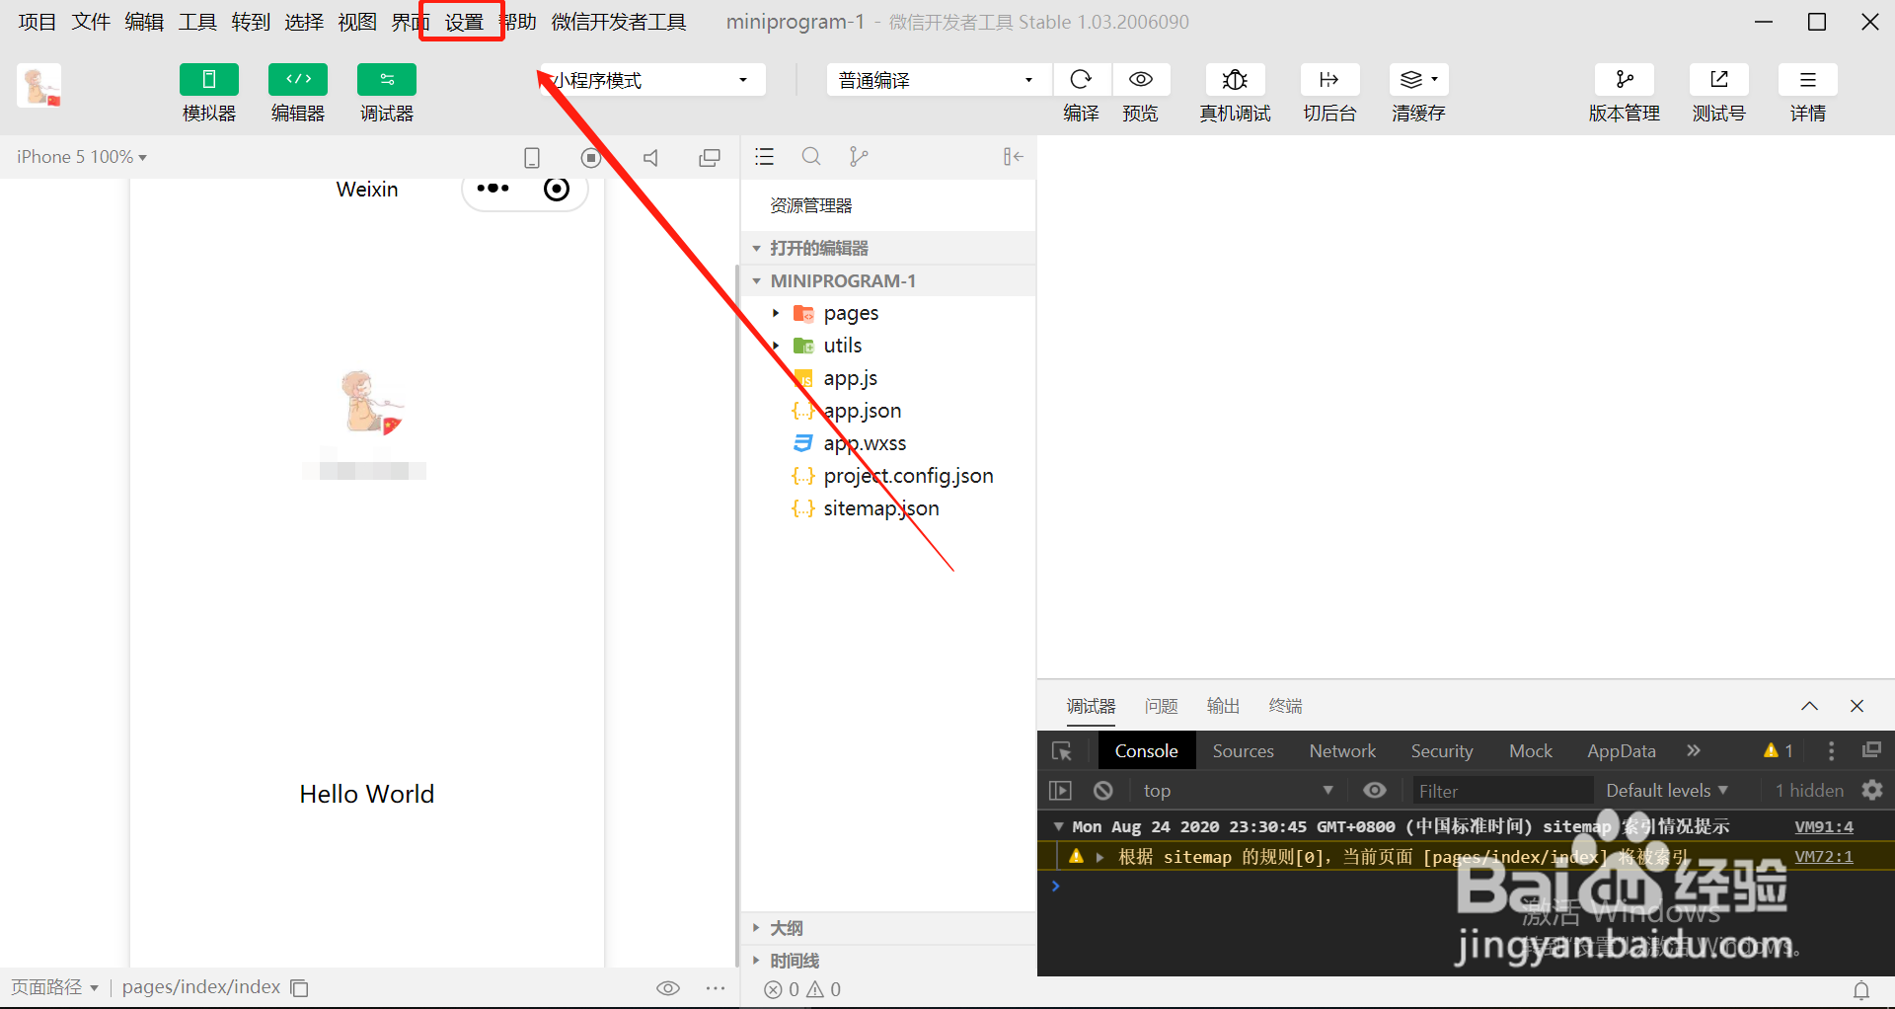This screenshot has width=1895, height=1009.
Task: Toggle the 编辑器 editor panel
Action: click(x=298, y=80)
